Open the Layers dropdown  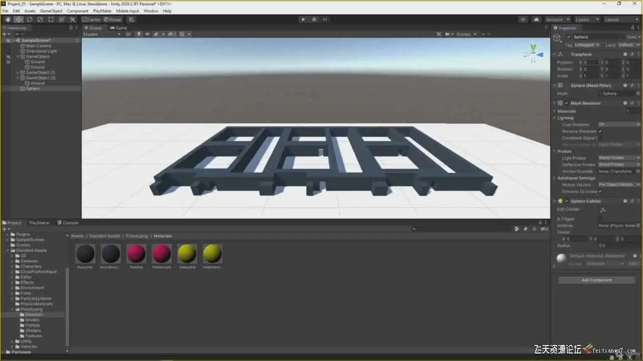coord(586,20)
